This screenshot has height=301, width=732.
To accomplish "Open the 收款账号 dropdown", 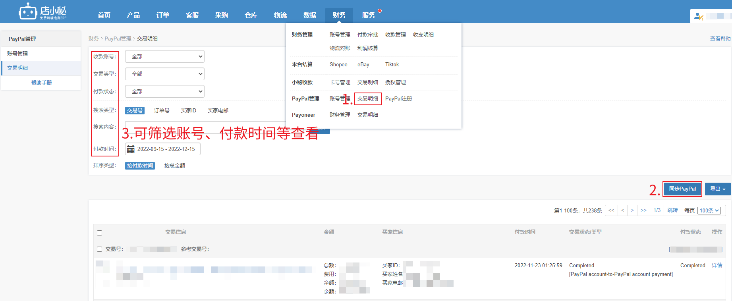I will click(165, 56).
